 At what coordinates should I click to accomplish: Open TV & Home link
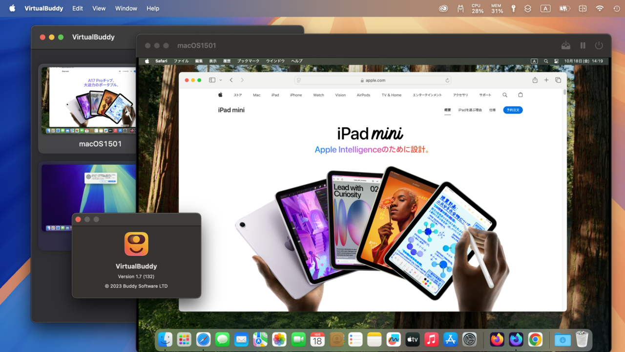coord(392,95)
